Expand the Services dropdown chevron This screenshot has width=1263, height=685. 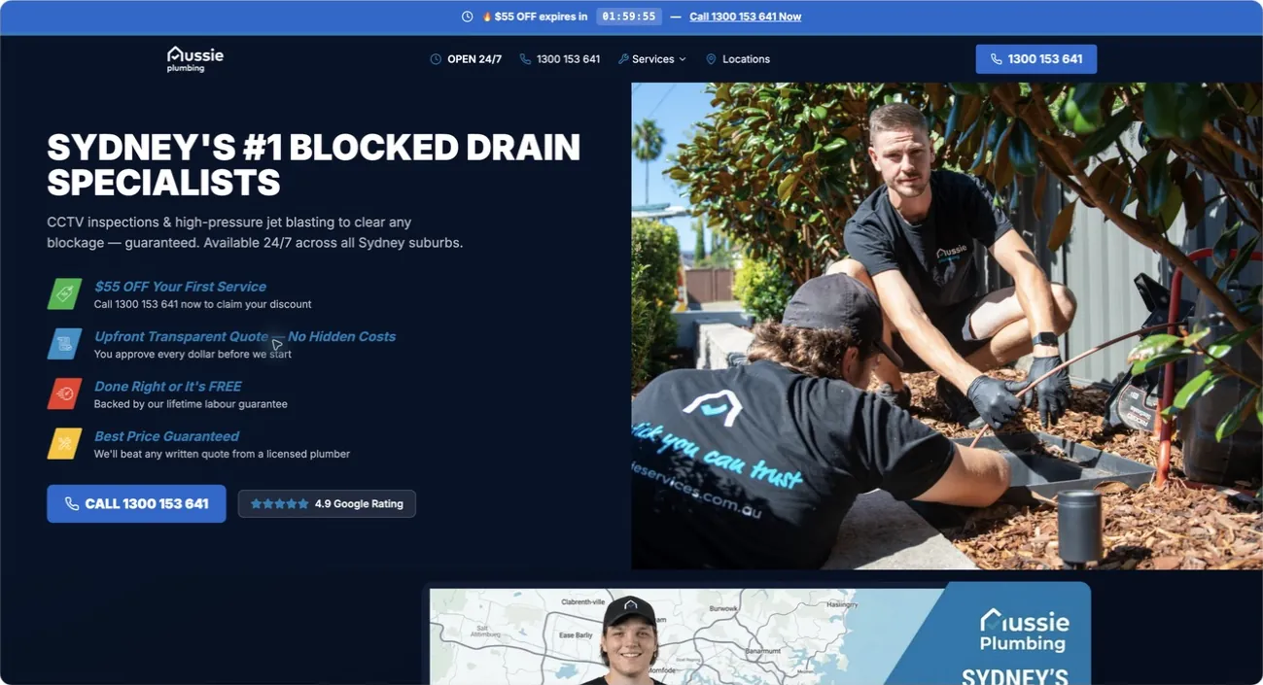pos(683,59)
